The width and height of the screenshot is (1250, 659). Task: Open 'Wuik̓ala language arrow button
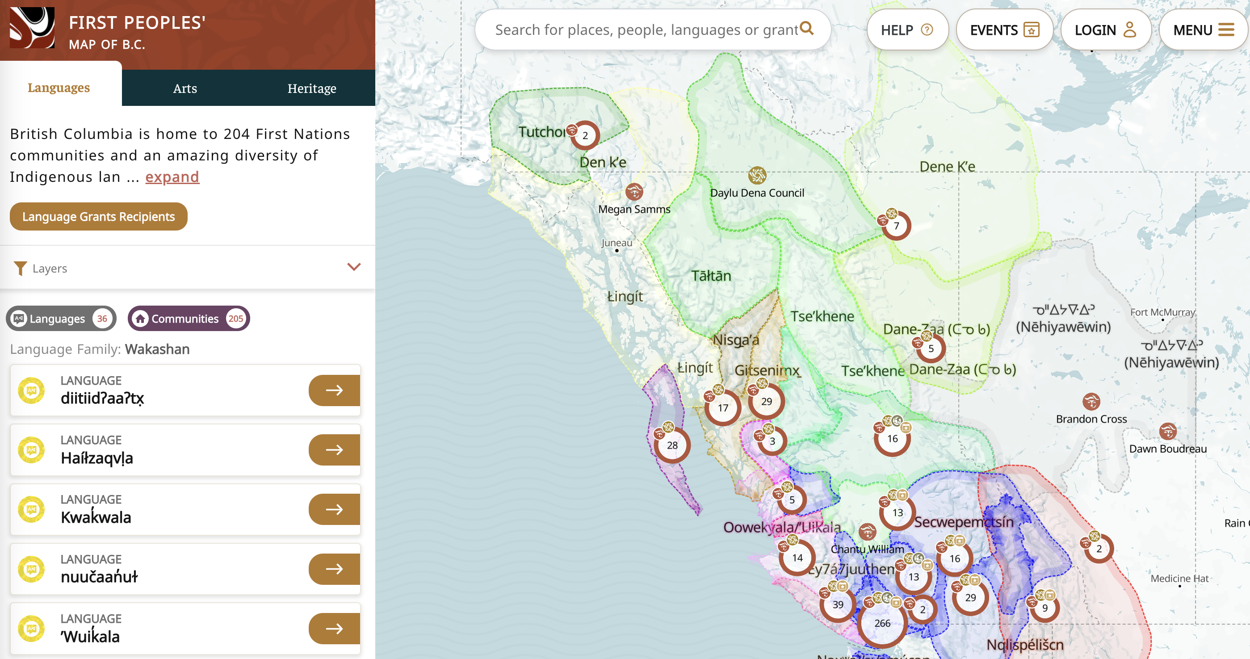tap(334, 629)
